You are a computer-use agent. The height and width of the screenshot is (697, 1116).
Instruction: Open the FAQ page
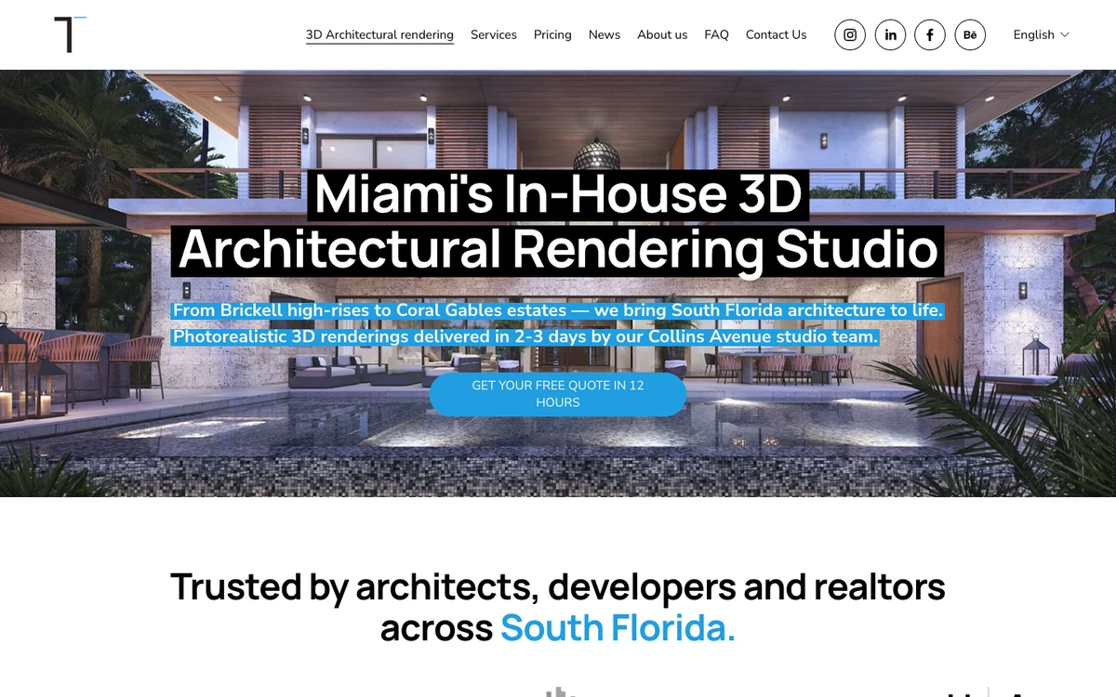click(717, 34)
